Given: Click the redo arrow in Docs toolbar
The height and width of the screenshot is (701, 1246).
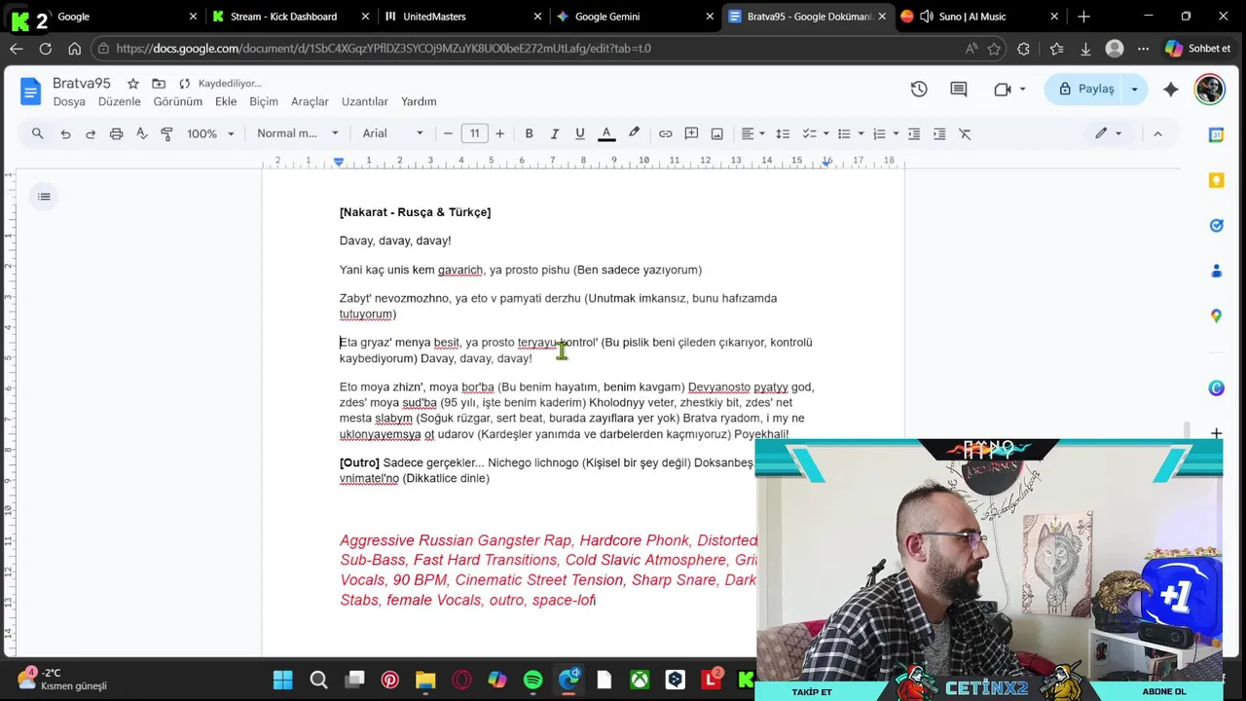Looking at the screenshot, I should pos(91,133).
